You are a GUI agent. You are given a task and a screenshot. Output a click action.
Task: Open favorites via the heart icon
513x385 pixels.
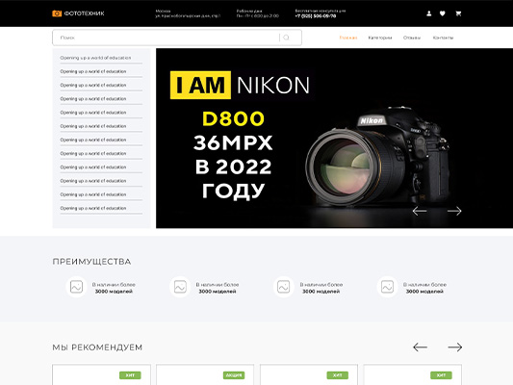(x=443, y=13)
